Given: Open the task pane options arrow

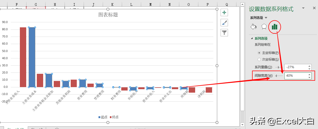Looking at the screenshot, I should pyautogui.click(x=303, y=8).
